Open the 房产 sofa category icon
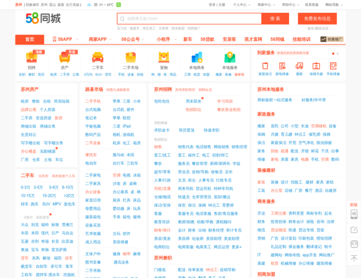This screenshot has width=361, height=278. 64,57
